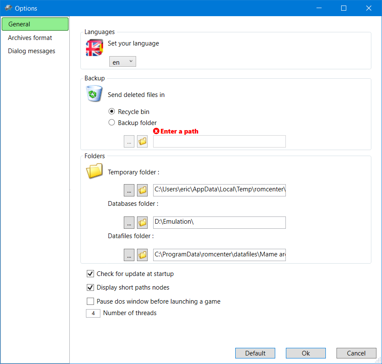Click the Number of threads field
This screenshot has width=382, height=364.
(x=93, y=313)
